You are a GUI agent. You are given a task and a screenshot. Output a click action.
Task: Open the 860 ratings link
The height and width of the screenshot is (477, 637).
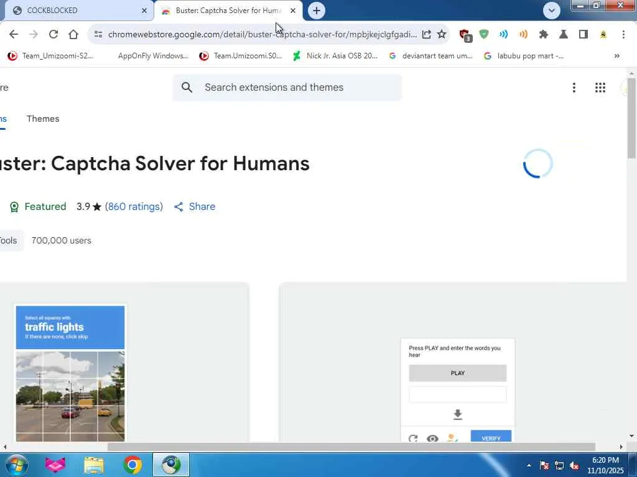pos(134,206)
